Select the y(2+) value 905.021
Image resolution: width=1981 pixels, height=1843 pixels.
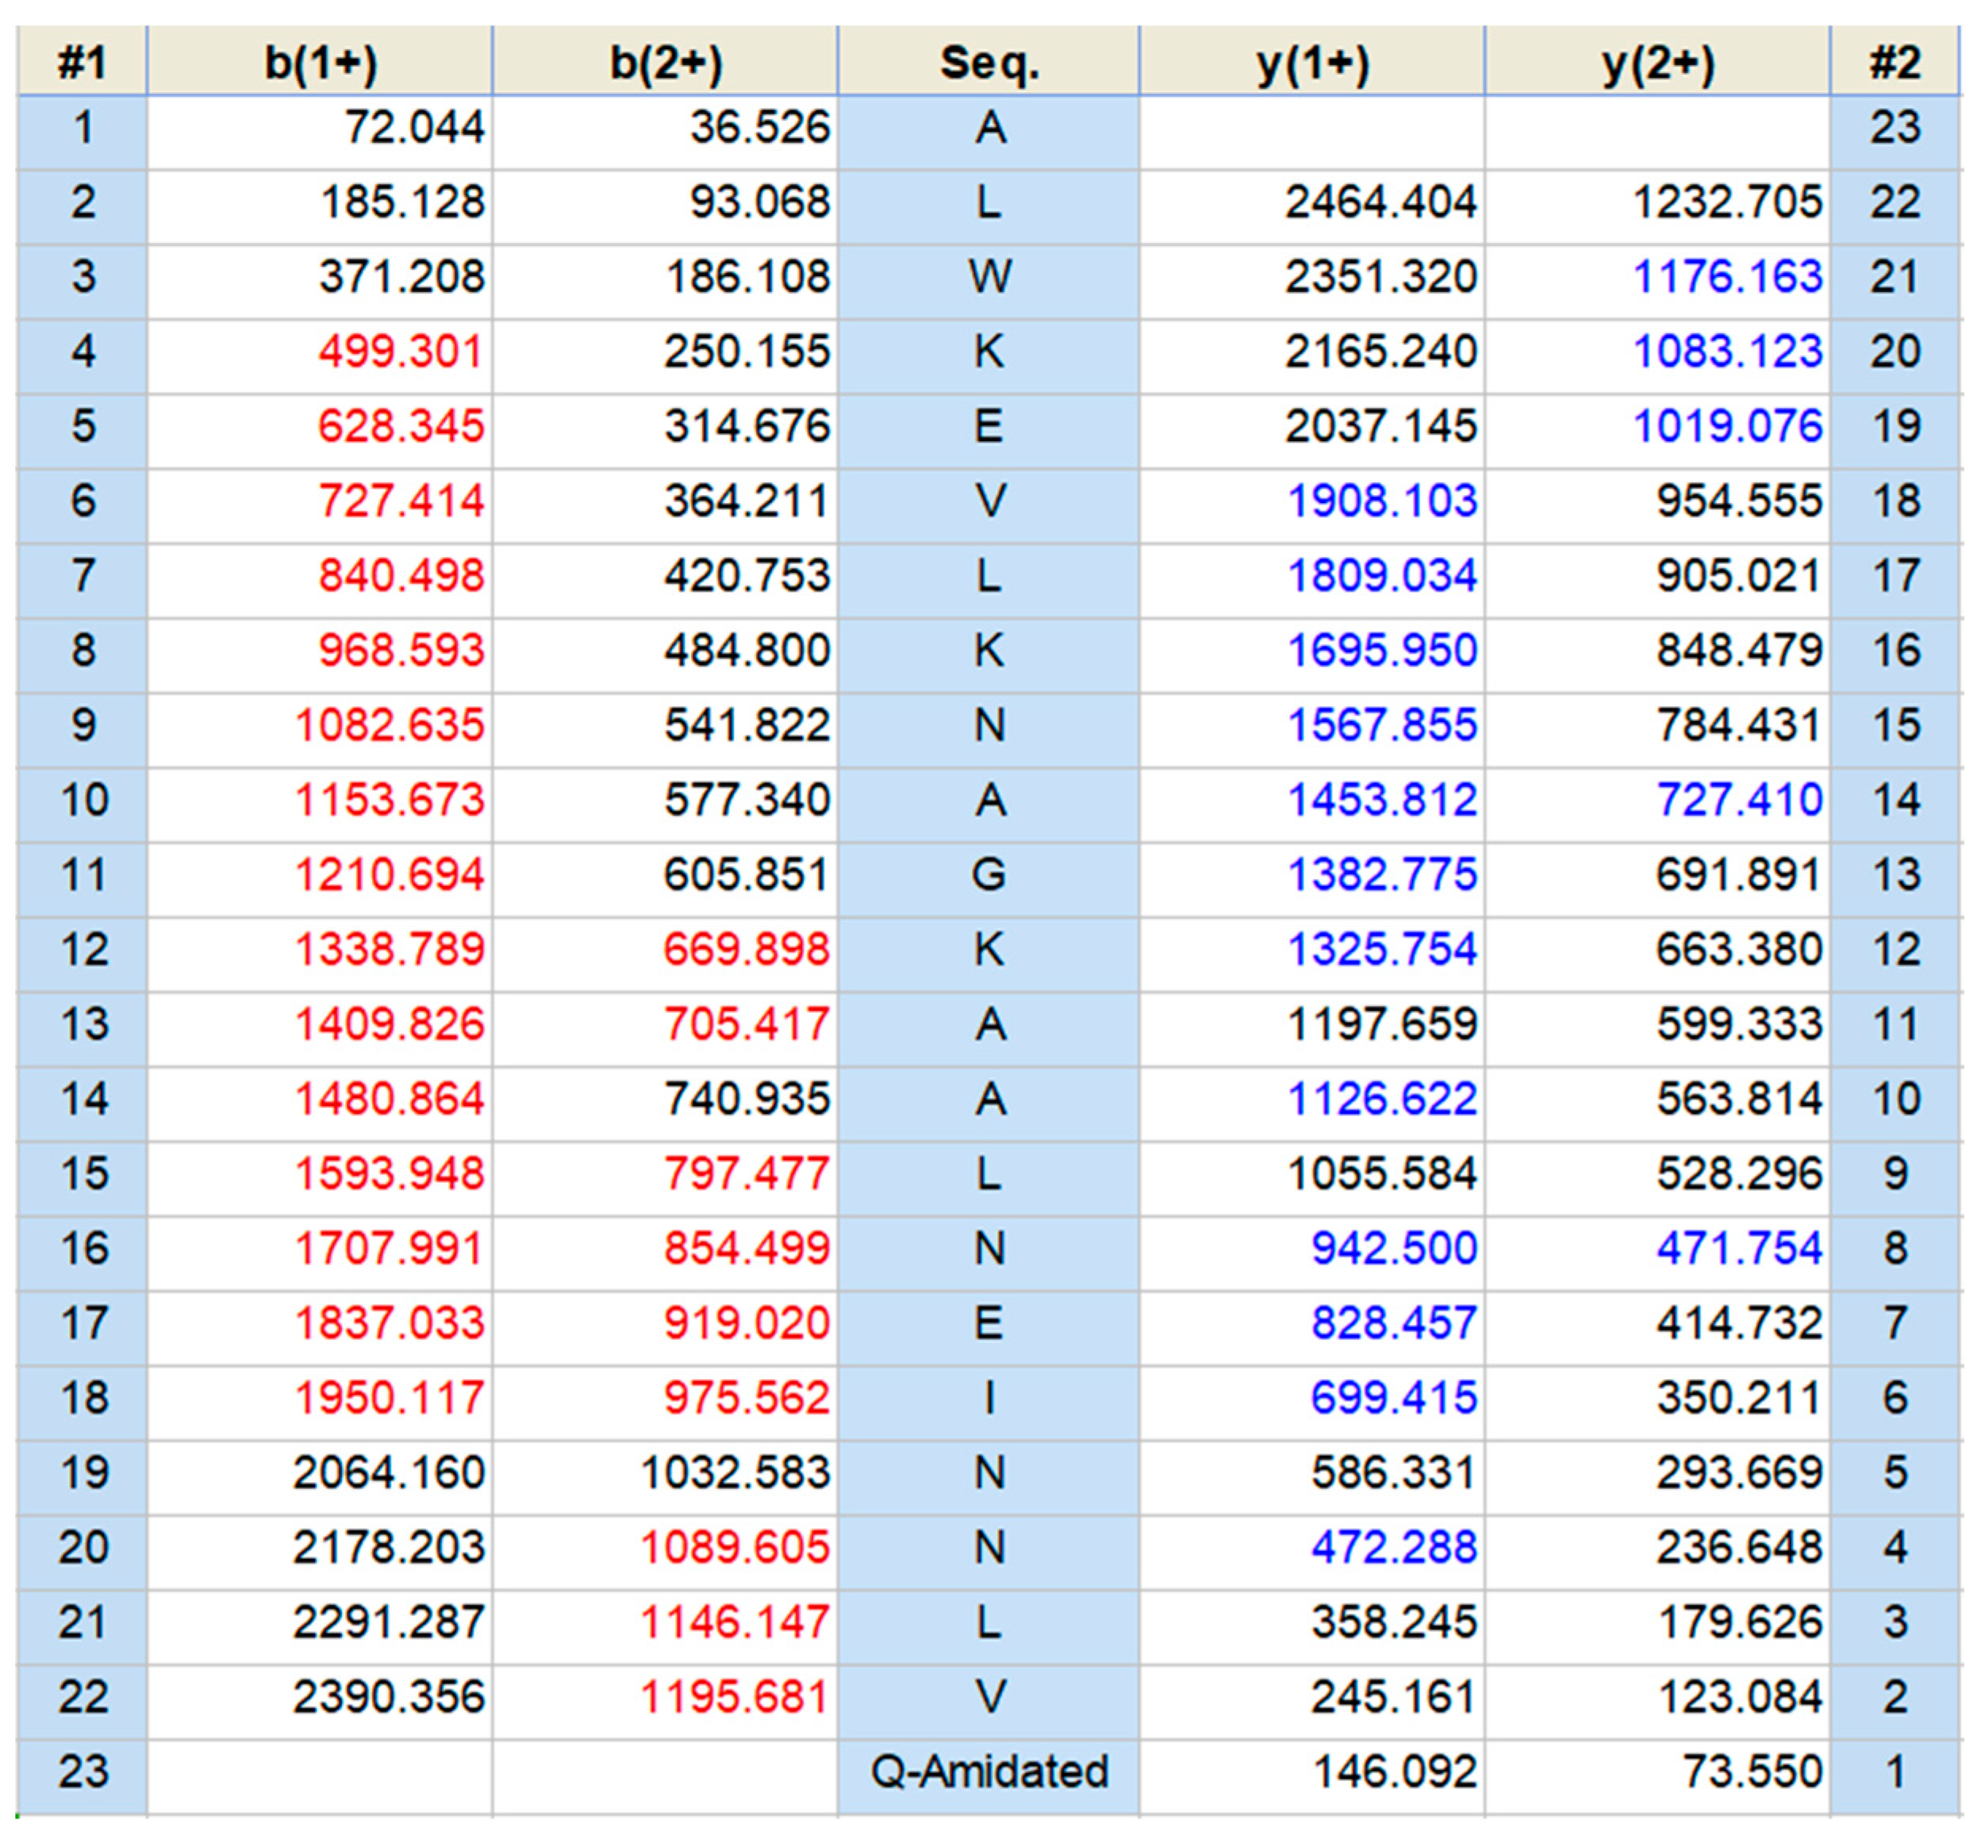[1739, 576]
